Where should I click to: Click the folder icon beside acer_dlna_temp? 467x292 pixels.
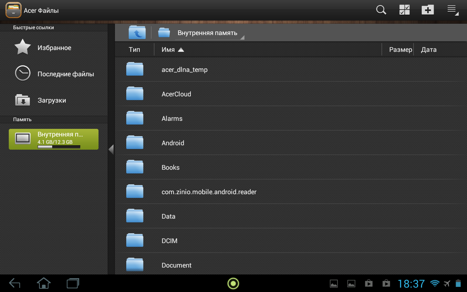click(135, 69)
